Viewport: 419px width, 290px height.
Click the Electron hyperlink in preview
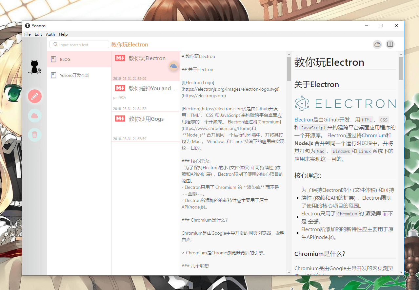304,119
